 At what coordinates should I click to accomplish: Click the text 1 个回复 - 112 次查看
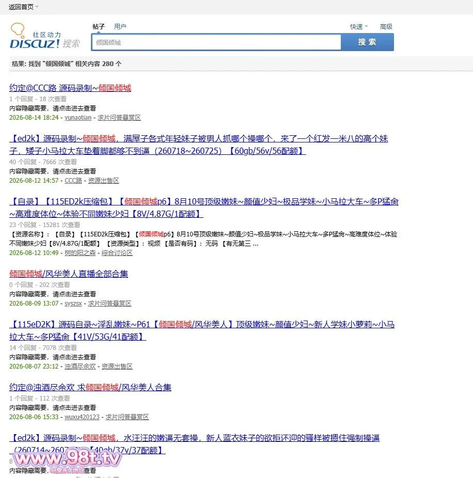tap(40, 399)
